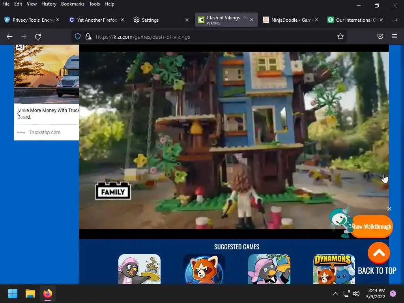This screenshot has width=404, height=303.
Task: Close the Settings tab
Action: (x=187, y=20)
